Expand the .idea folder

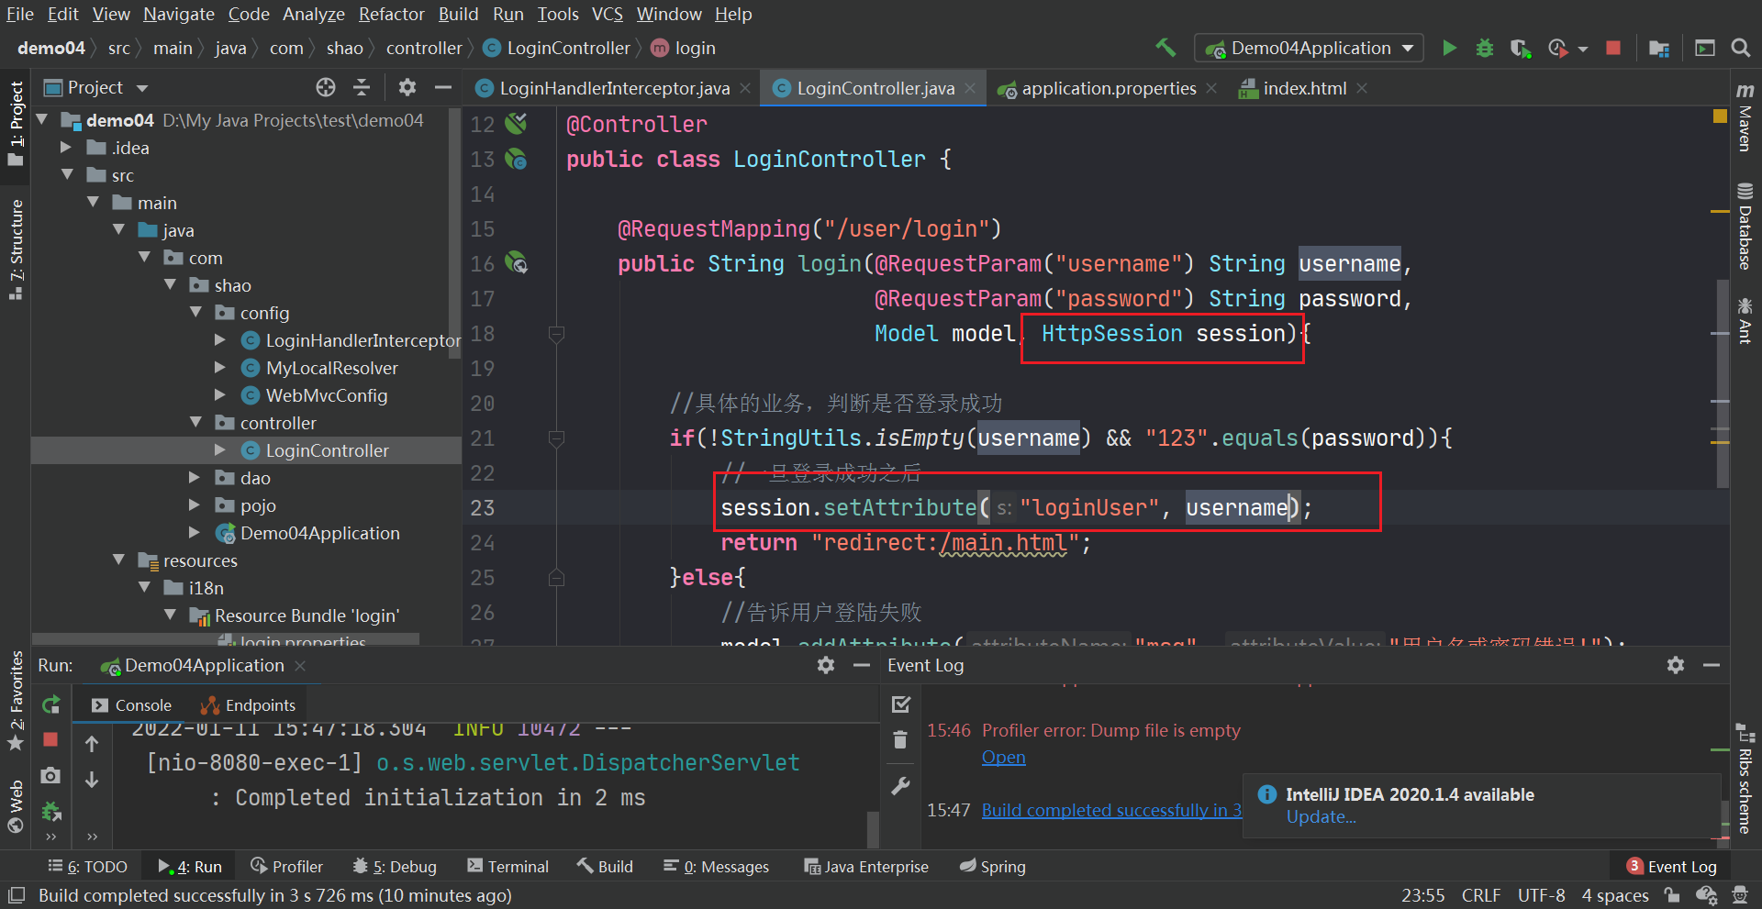pyautogui.click(x=66, y=147)
